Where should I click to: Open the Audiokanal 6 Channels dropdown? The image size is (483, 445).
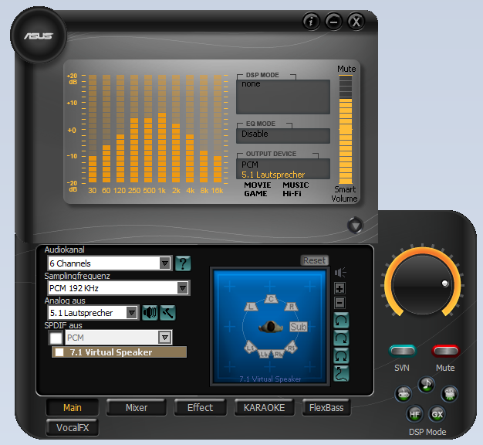tap(110, 263)
